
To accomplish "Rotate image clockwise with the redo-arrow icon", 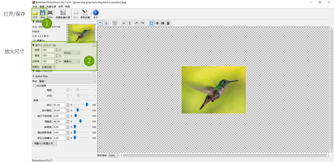I will (142, 23).
